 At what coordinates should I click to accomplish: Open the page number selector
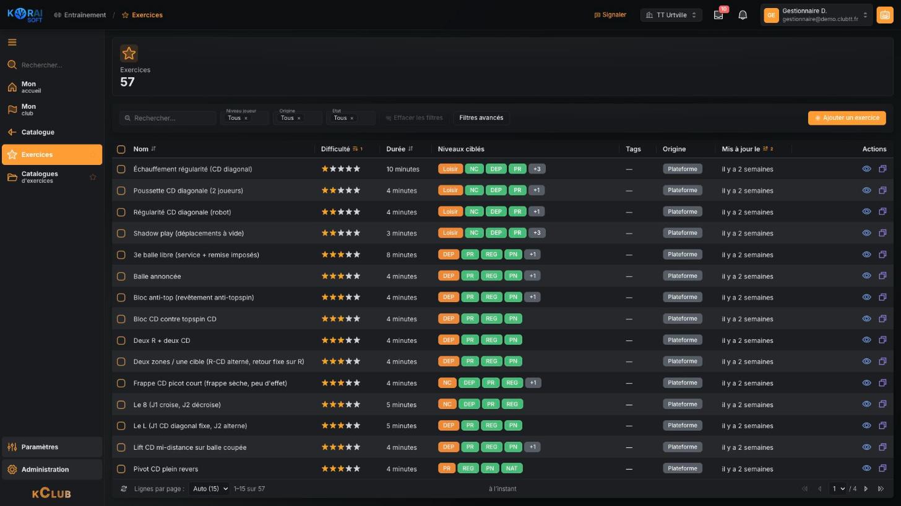tap(838, 489)
